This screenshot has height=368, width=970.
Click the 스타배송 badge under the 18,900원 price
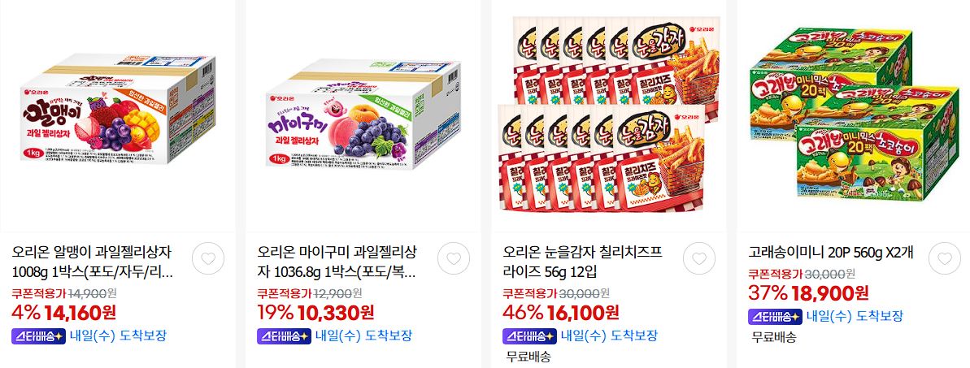click(x=775, y=317)
